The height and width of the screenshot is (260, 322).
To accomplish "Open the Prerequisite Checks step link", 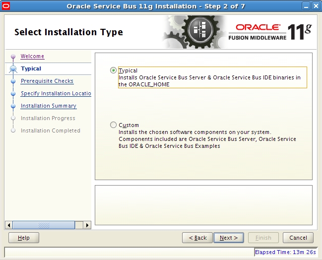I will point(47,81).
